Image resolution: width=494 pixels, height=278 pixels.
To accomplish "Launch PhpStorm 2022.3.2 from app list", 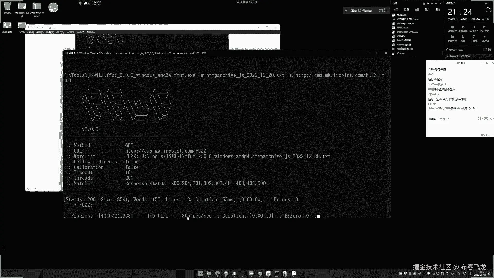I will pyautogui.click(x=407, y=32).
